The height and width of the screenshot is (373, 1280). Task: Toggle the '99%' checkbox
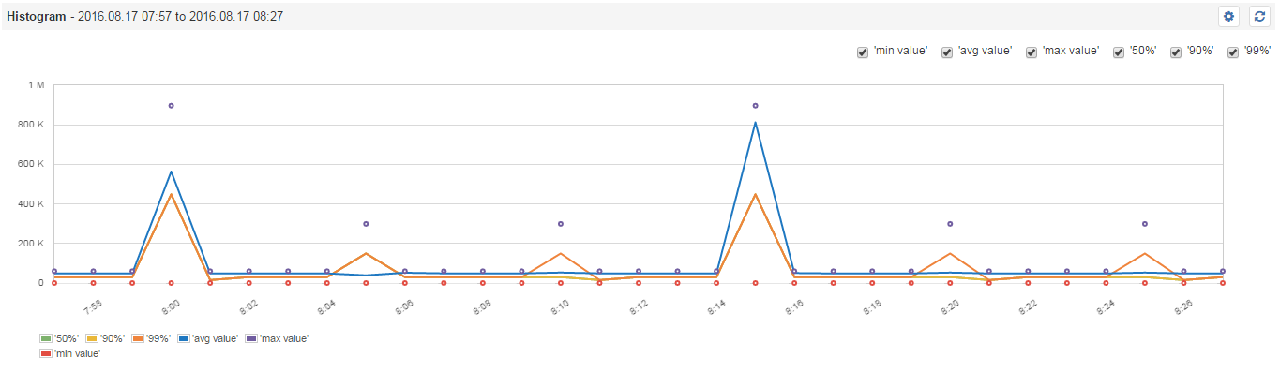pyautogui.click(x=1233, y=52)
